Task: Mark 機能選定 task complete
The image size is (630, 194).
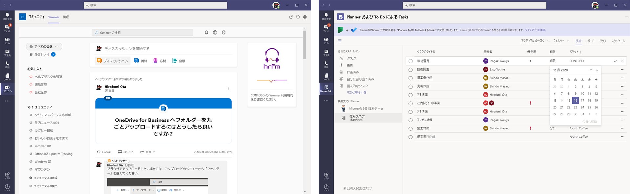Action: pos(410,61)
